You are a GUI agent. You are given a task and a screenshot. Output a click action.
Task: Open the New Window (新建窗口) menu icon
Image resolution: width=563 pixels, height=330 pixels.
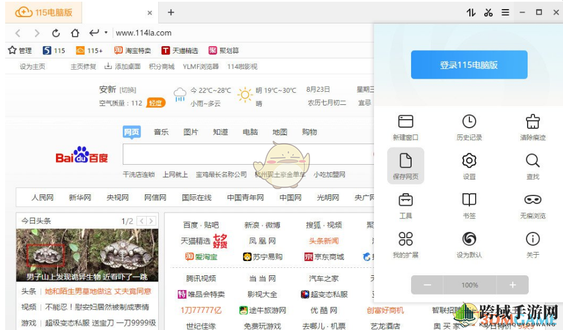point(405,121)
